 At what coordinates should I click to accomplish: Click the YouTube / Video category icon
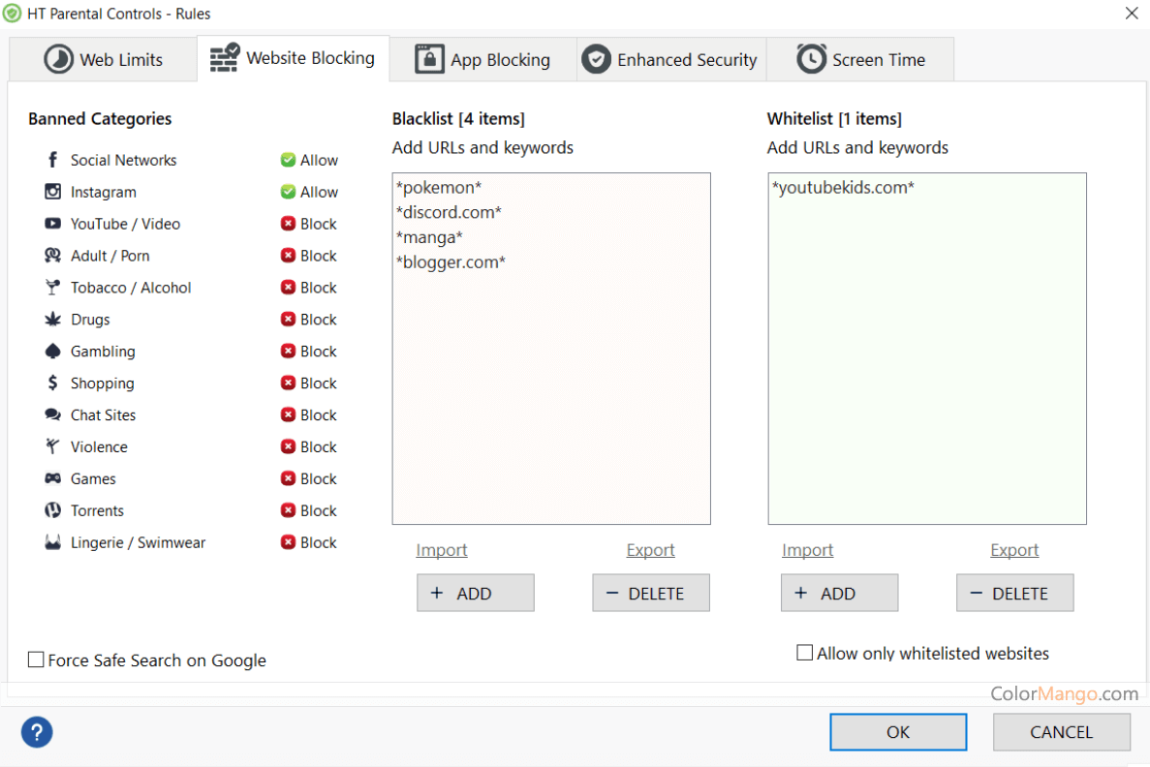click(52, 224)
